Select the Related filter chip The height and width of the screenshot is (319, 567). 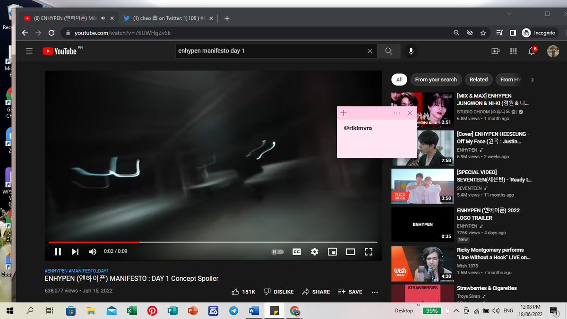[479, 80]
